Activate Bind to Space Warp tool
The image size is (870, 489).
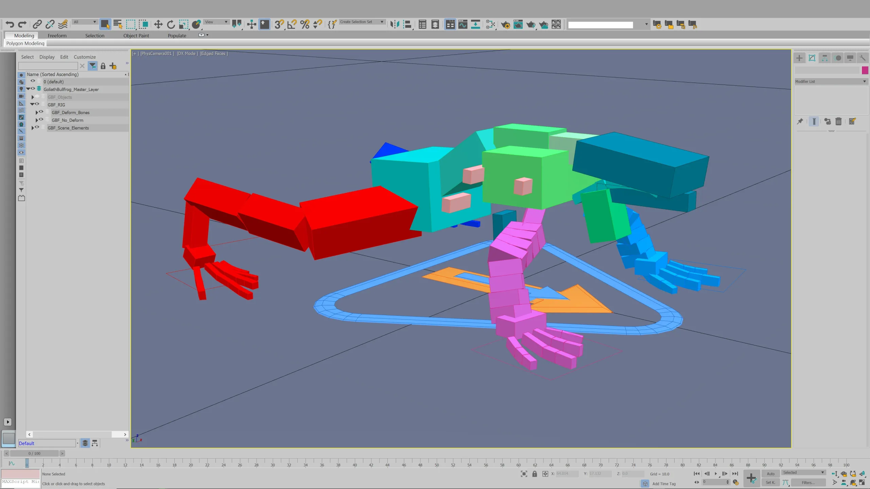pos(63,24)
